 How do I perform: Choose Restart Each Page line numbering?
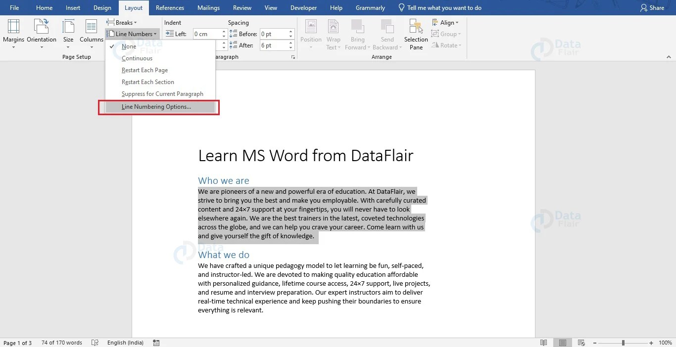tap(145, 70)
